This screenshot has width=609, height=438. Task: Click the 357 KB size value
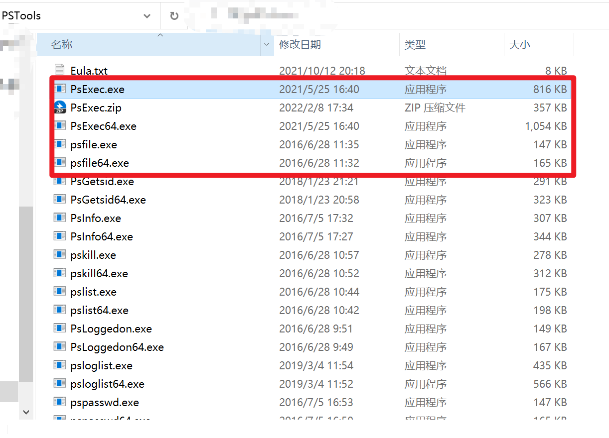point(550,108)
